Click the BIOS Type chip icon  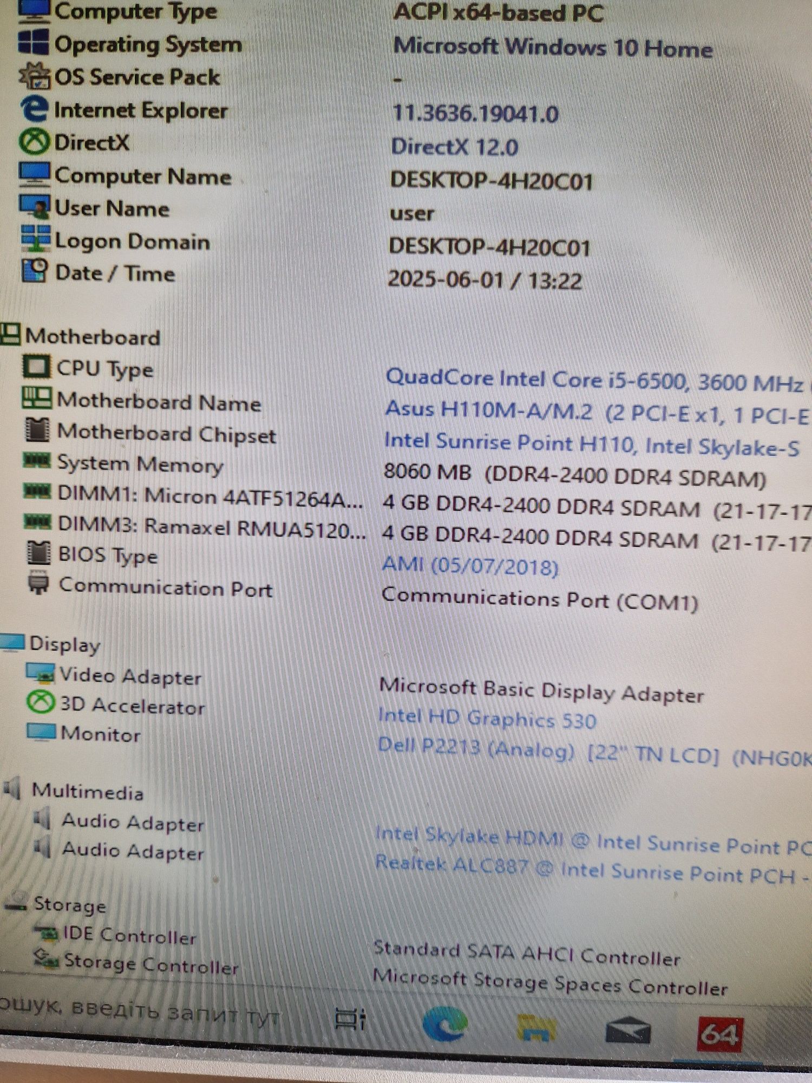click(39, 552)
